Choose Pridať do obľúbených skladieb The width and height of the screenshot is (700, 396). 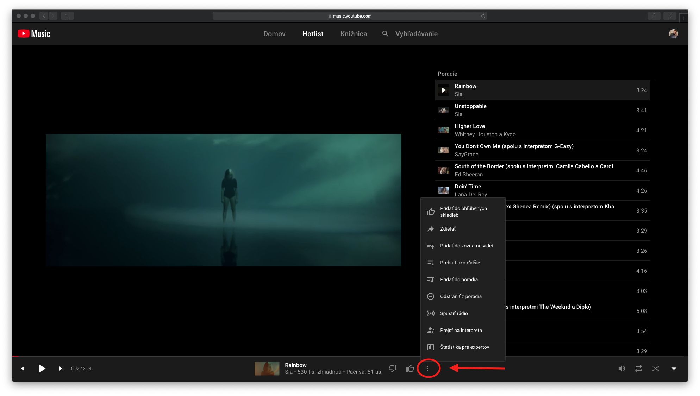click(463, 212)
